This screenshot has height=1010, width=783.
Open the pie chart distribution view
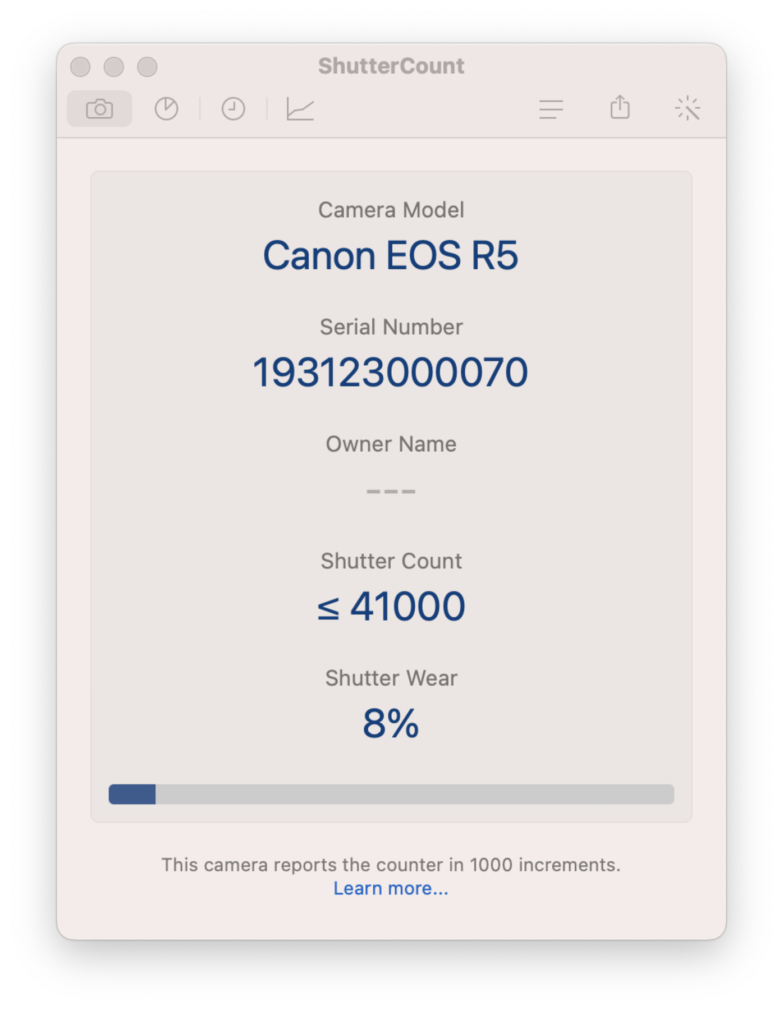click(166, 109)
